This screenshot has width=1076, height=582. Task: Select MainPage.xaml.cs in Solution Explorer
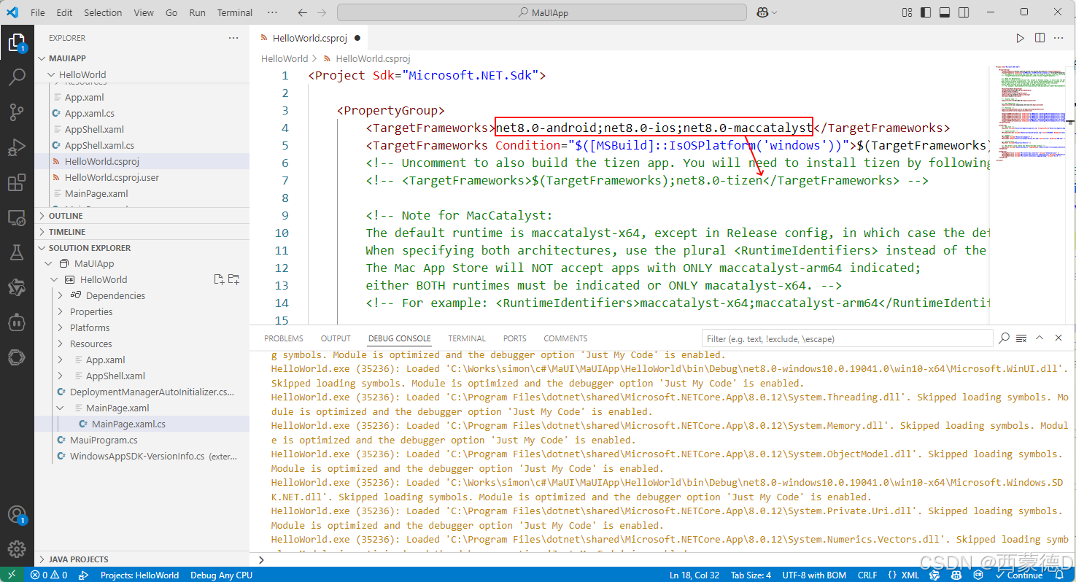tap(128, 424)
